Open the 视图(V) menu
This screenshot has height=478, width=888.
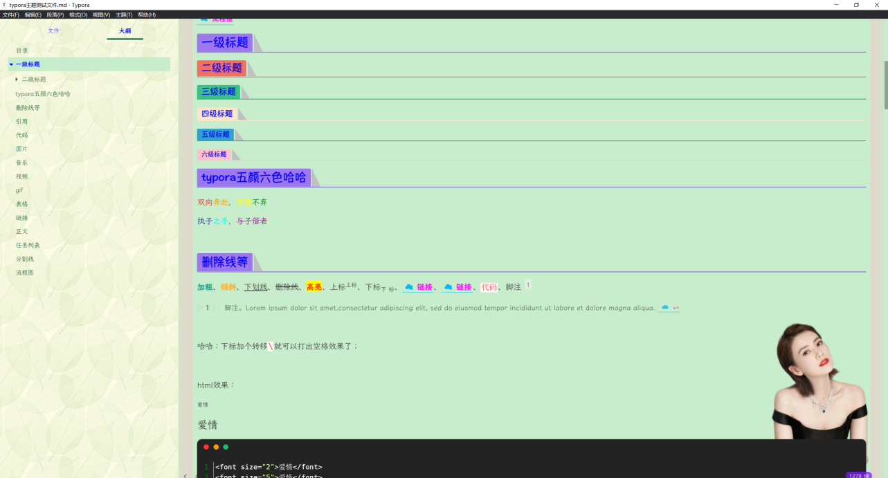(101, 15)
